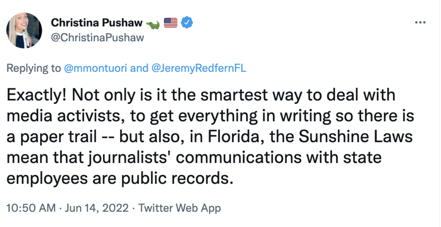The image size is (441, 227).
Task: Click the American flag emoji
Action: coord(171,23)
